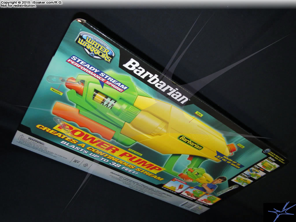
Task: Click the "Fill Cap" callout label
Action: [241, 146]
